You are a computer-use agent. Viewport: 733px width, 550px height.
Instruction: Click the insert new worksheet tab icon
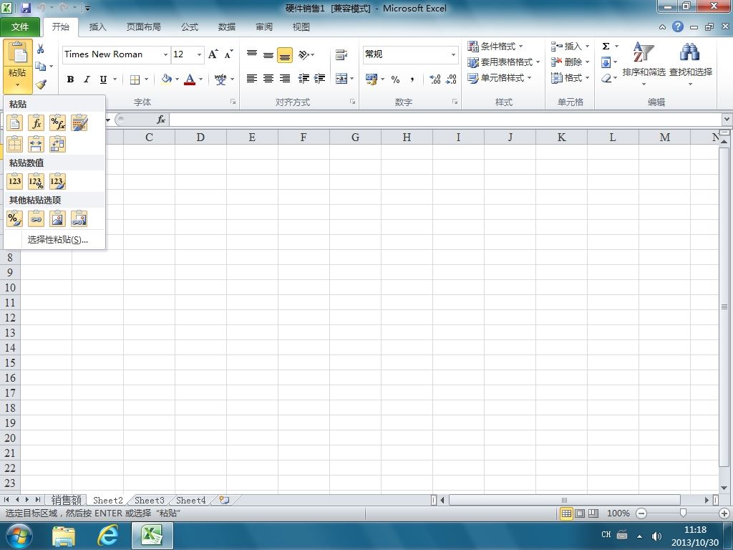(x=224, y=500)
